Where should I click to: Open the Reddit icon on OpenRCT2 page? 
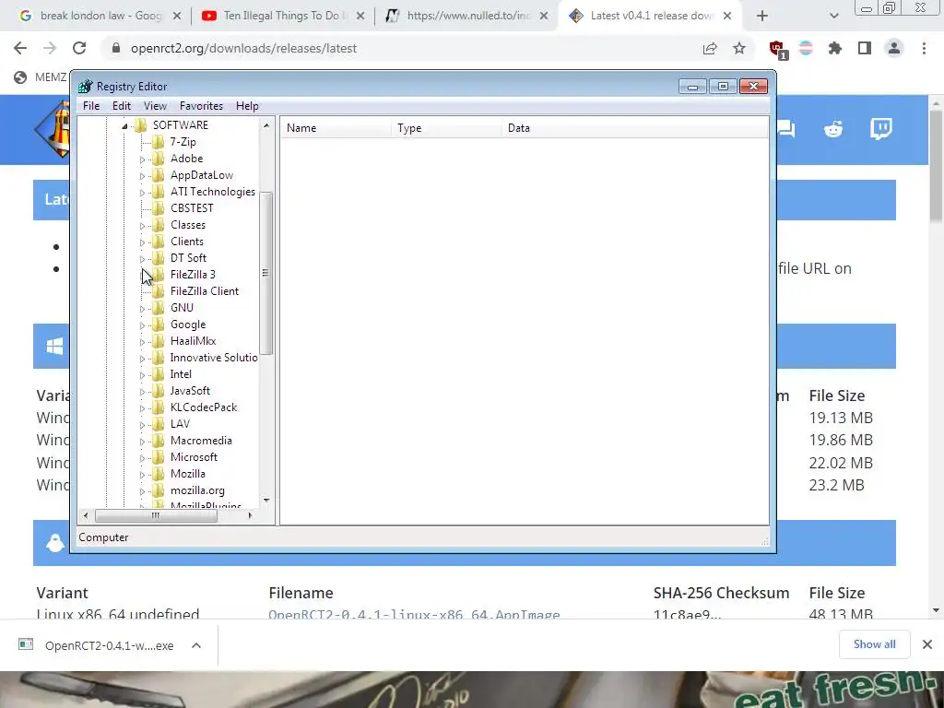[x=833, y=129]
